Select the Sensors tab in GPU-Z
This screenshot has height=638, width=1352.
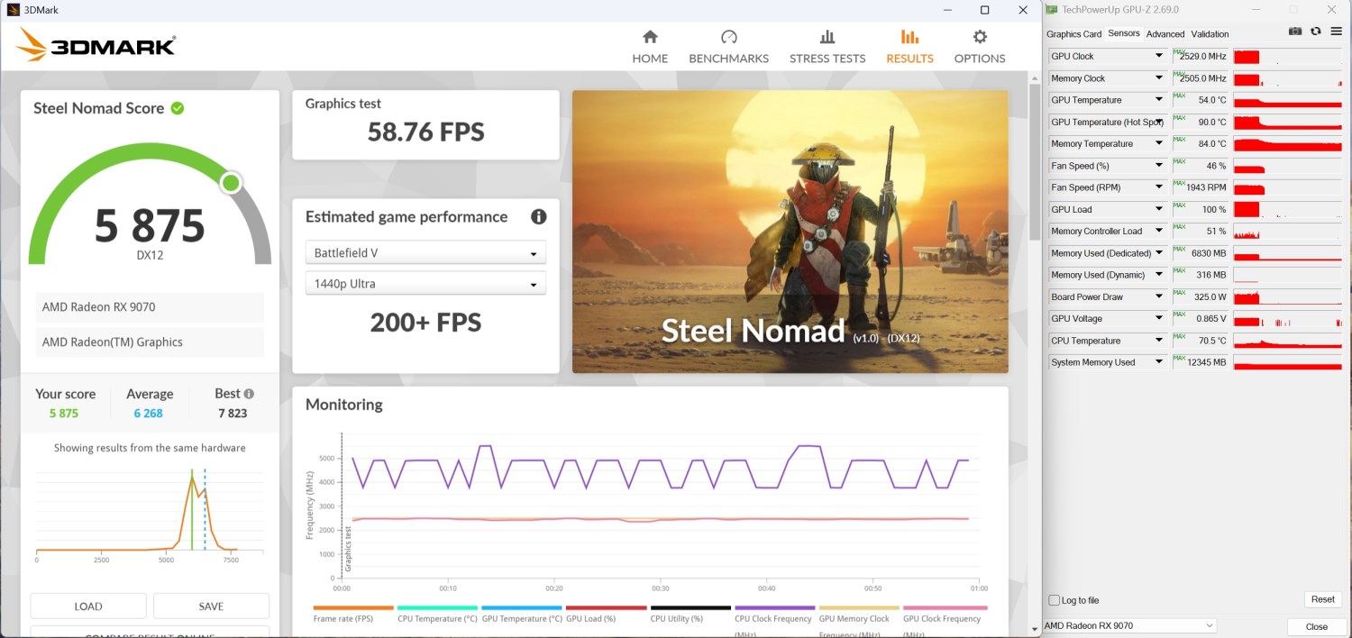(x=1124, y=33)
